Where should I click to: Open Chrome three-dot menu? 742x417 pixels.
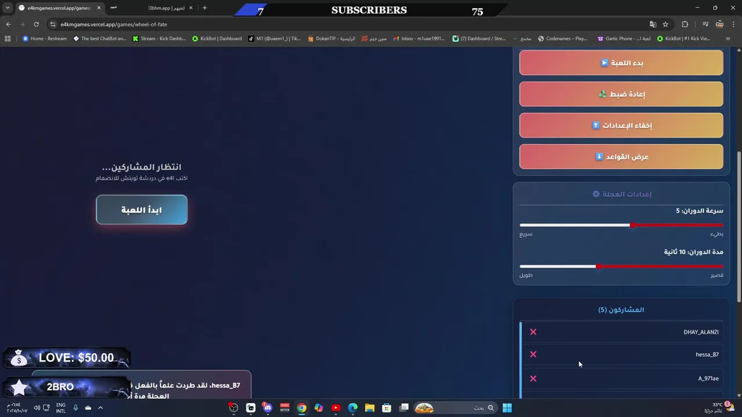[733, 24]
